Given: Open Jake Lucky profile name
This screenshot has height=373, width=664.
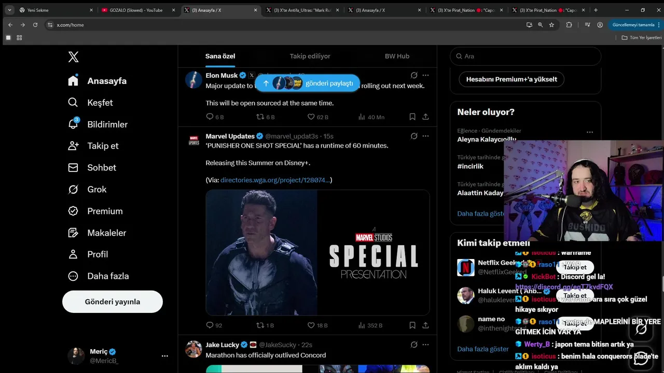Looking at the screenshot, I should point(222,345).
